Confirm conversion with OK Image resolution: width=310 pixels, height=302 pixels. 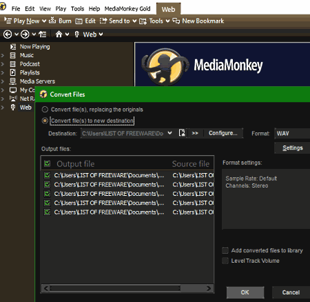245,292
